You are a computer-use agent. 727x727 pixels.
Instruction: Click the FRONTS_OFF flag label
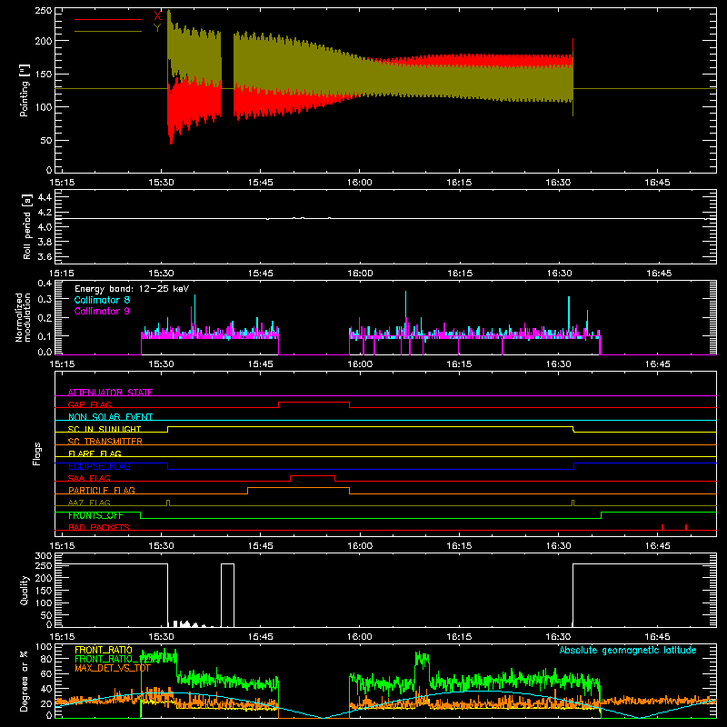95,515
